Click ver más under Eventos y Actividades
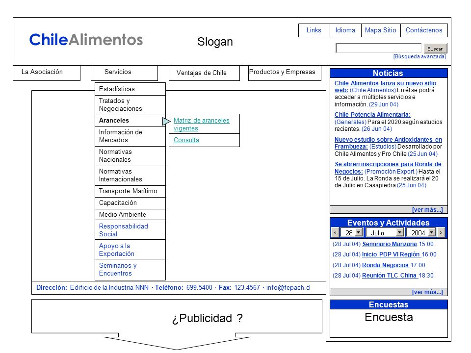The image size is (471, 353). tap(427, 292)
